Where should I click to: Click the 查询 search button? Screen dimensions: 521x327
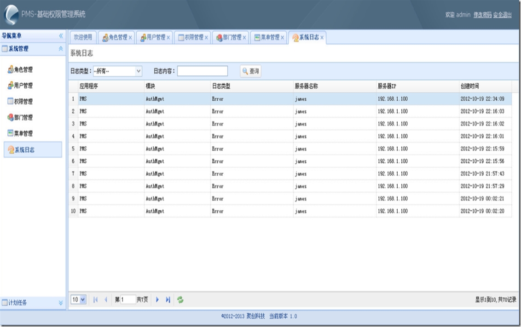(x=250, y=71)
